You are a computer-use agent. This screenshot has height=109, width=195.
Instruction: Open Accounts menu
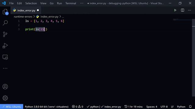click(5, 87)
